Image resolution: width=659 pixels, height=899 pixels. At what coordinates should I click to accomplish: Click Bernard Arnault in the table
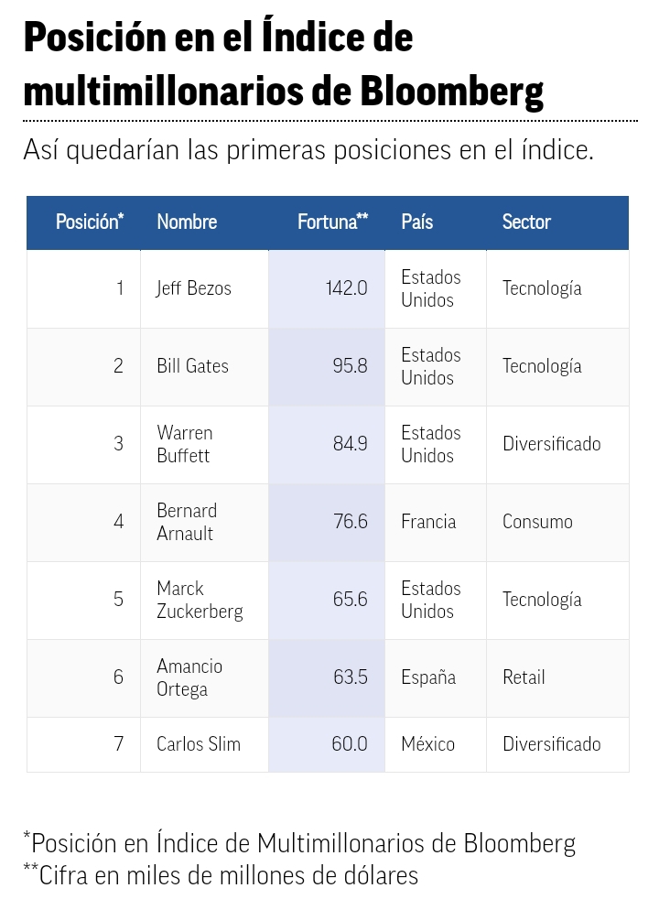point(187,522)
